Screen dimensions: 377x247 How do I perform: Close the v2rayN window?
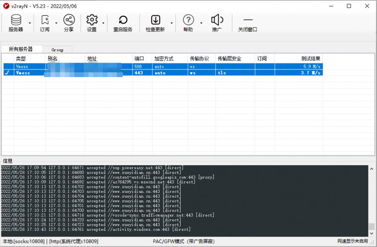pos(367,6)
